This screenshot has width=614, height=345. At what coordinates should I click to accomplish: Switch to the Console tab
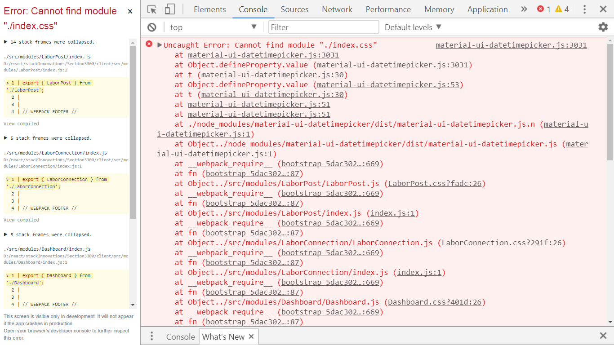253,9
